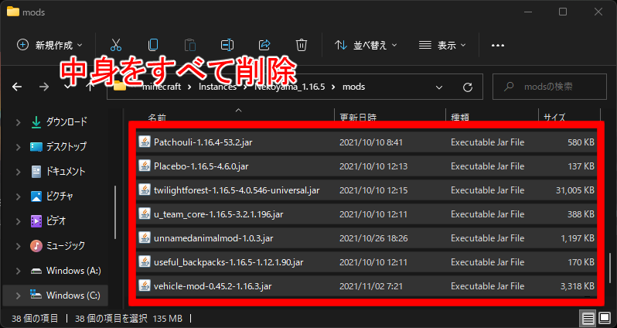This screenshot has width=617, height=328.
Task: Open the three-dot more options menu
Action: click(498, 46)
